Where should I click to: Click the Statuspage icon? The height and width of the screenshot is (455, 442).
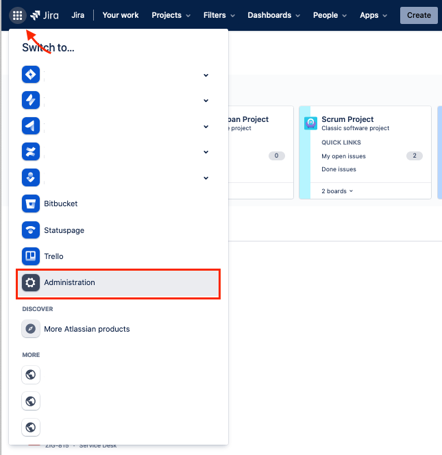[x=31, y=230]
